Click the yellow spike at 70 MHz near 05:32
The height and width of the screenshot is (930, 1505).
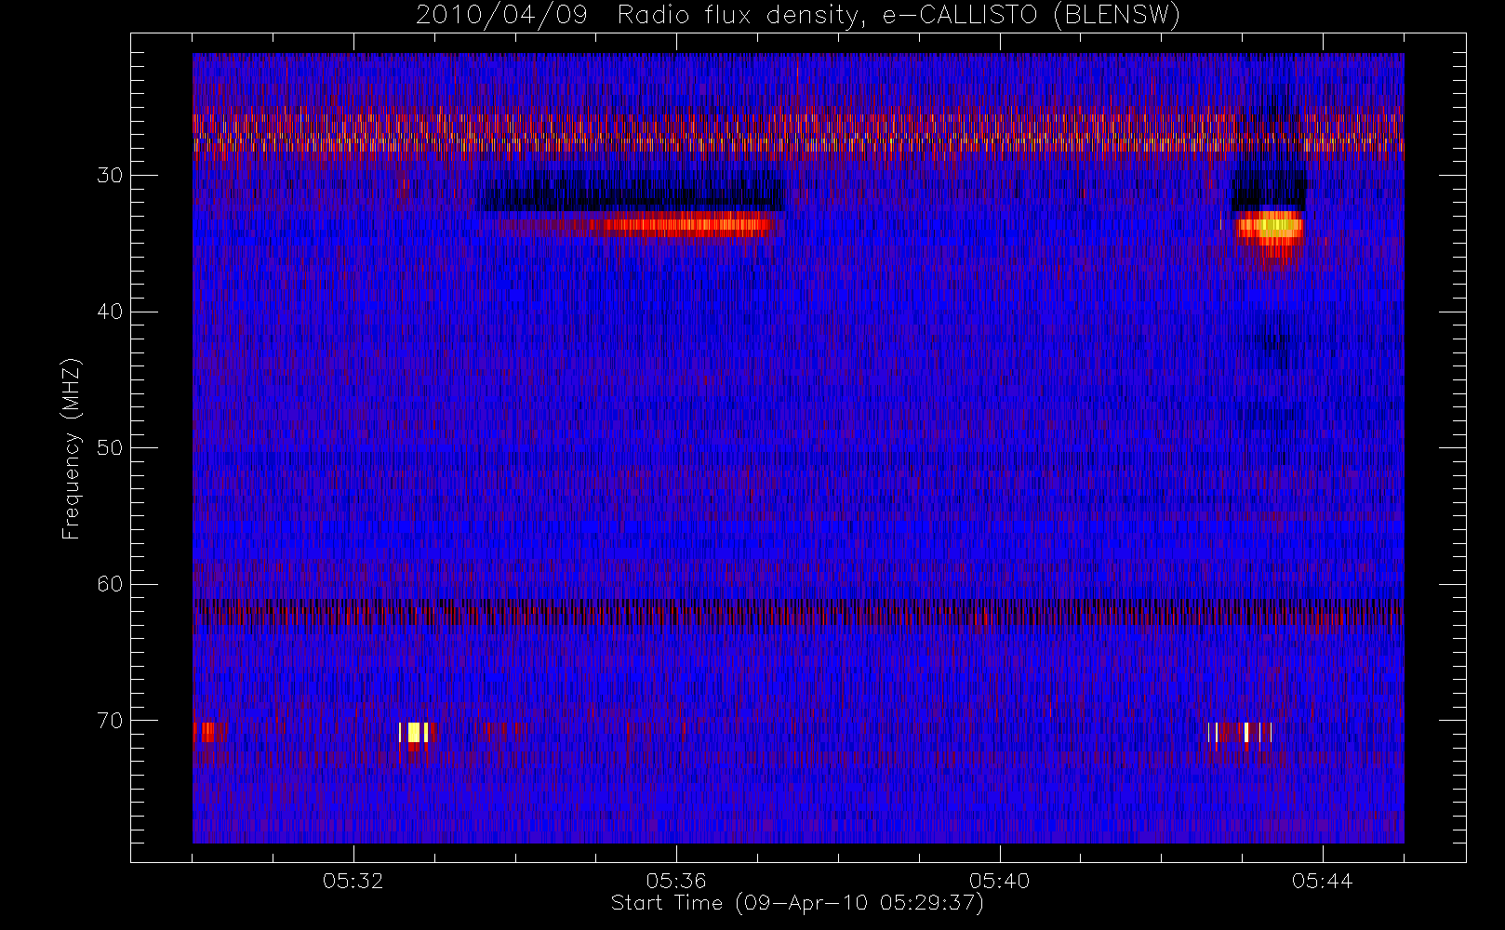click(x=415, y=733)
